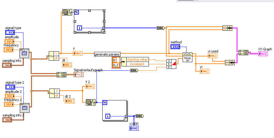Image resolution: width=274 pixels, height=138 pixels.
Task: Select the signal type 2 terminal
Action: pyautogui.click(x=10, y=87)
